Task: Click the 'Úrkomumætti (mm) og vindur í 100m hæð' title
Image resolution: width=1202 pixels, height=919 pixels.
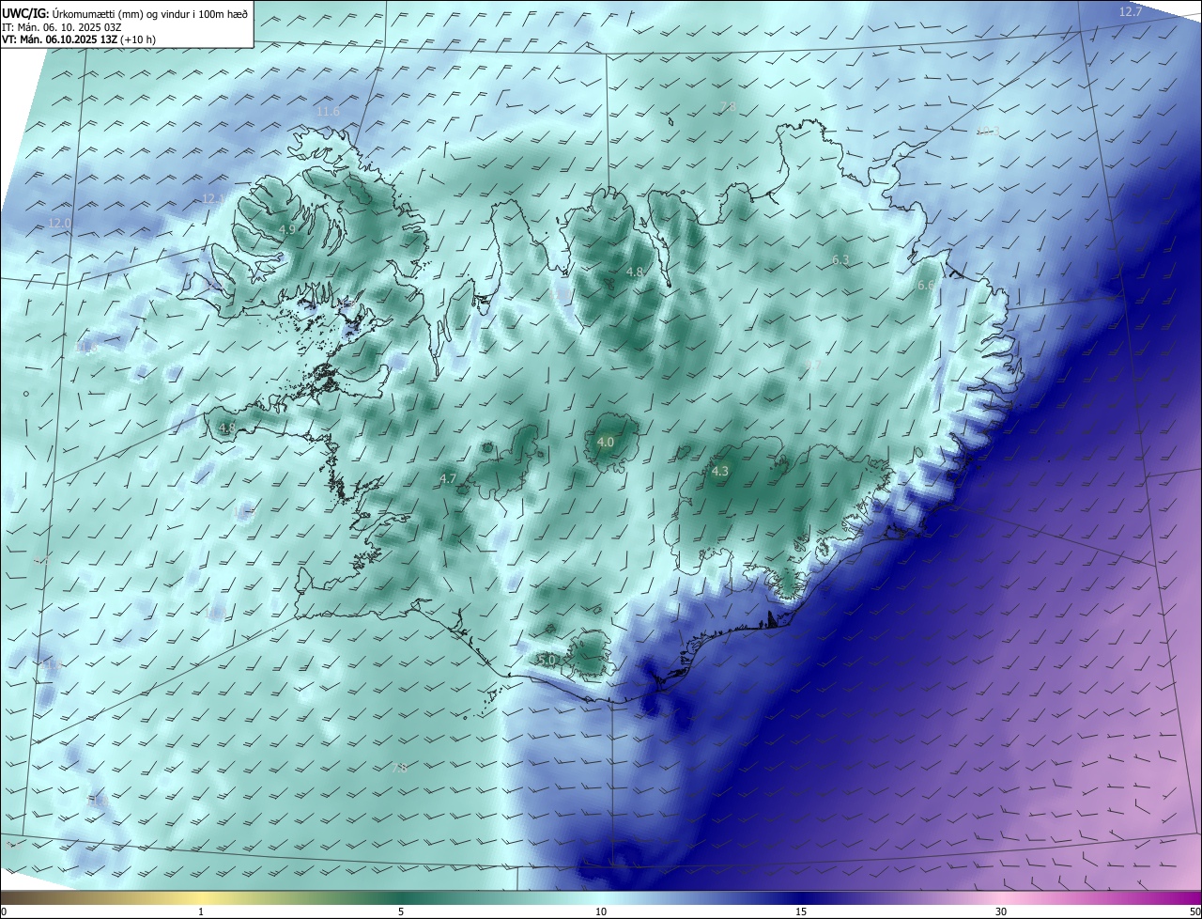Action: click(x=150, y=12)
